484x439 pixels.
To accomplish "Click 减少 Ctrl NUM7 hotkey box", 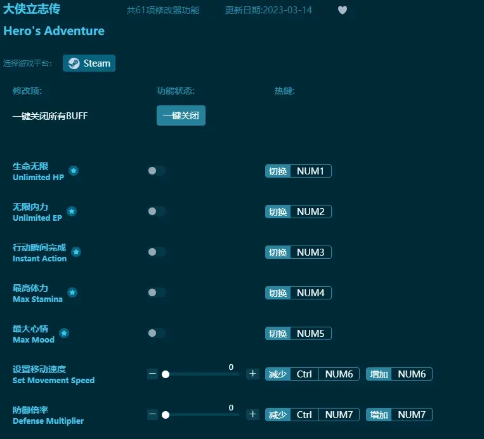I will click(312, 415).
